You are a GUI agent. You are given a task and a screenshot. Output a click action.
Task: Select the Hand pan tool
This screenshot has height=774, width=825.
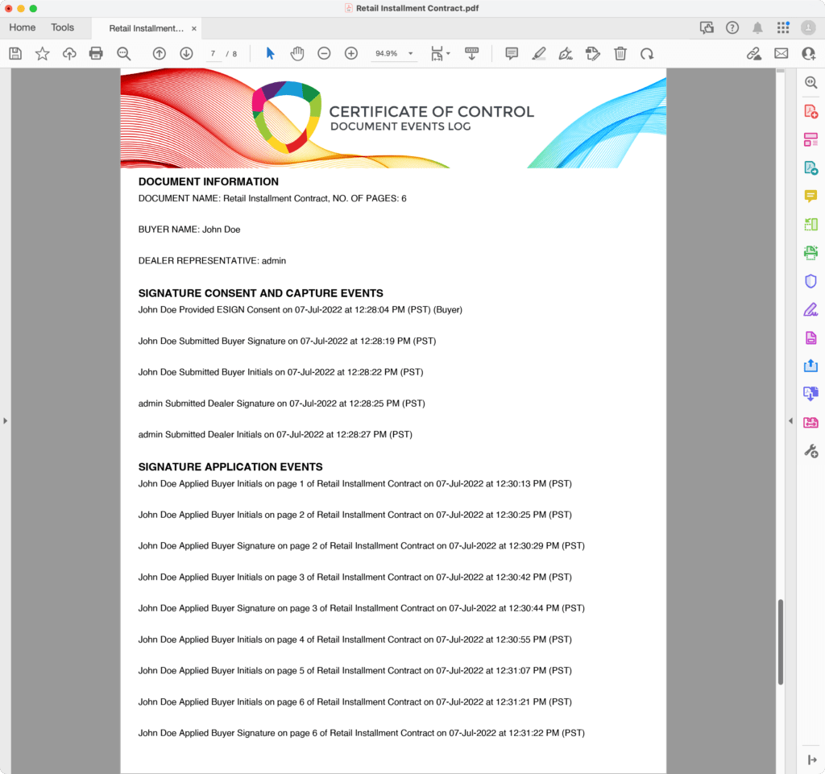click(297, 53)
